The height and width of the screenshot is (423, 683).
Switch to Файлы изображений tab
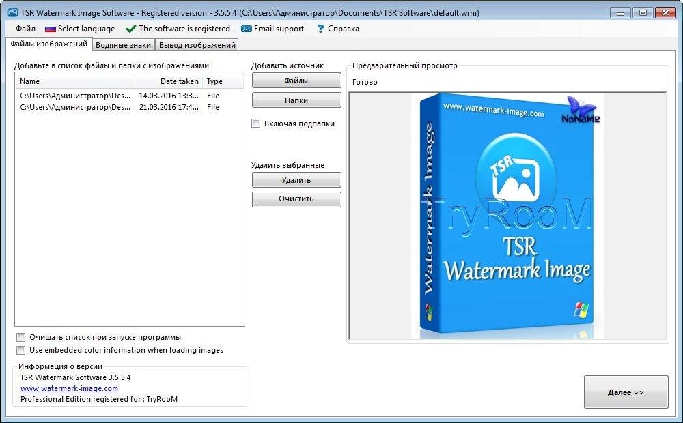(x=49, y=44)
